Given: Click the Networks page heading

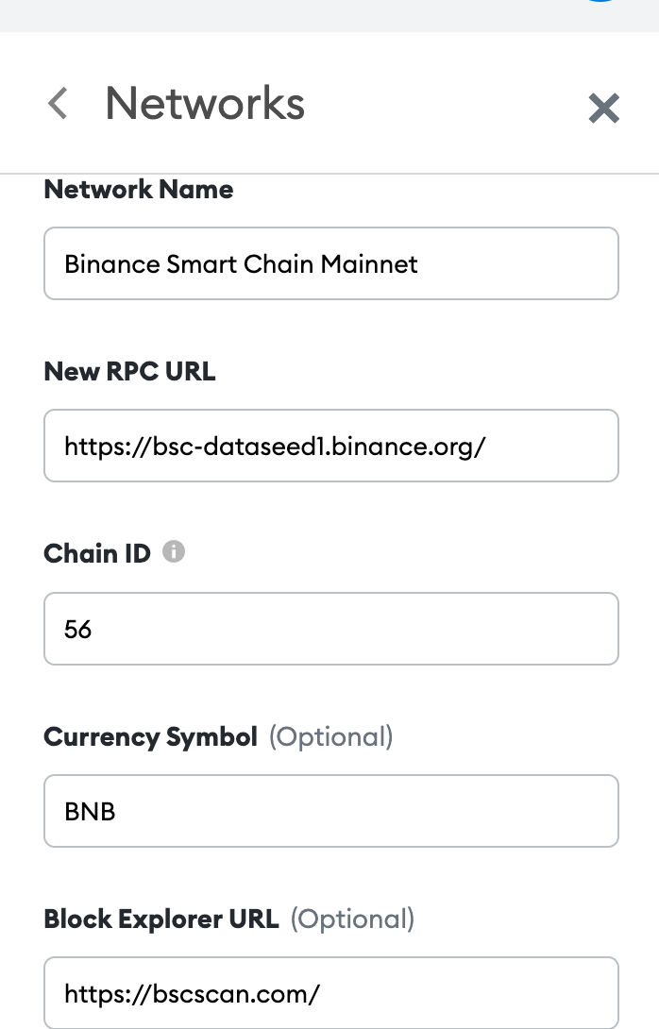Looking at the screenshot, I should [205, 104].
